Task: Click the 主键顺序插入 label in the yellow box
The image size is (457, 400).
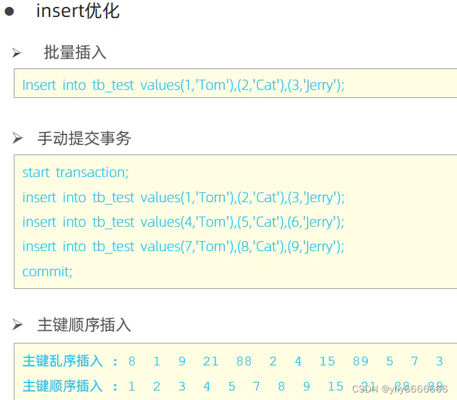Action: [63, 386]
